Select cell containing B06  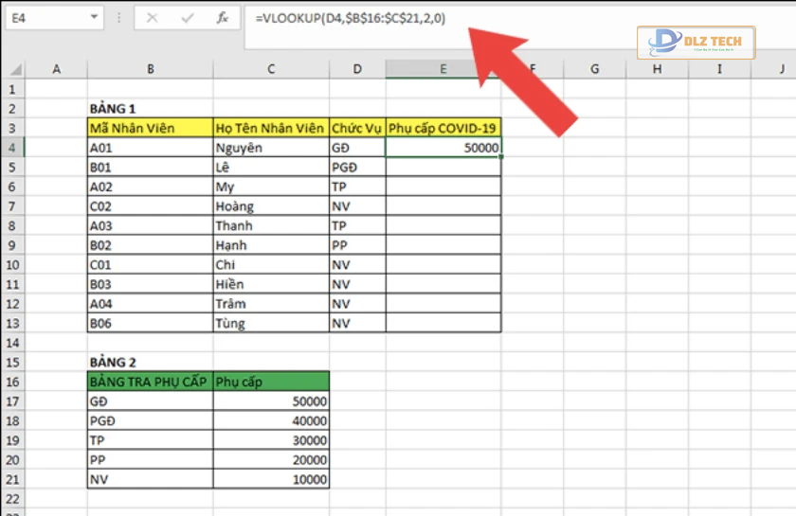(151, 323)
